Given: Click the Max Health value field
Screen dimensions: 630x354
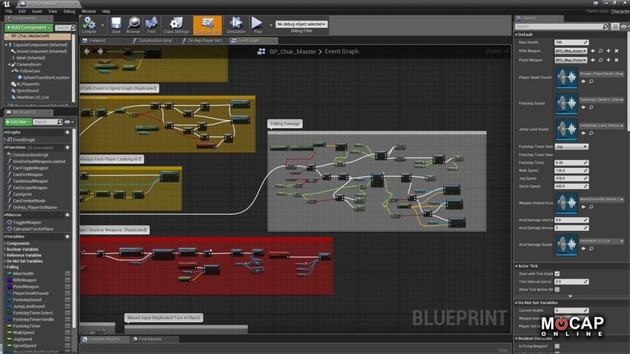Looking at the screenshot, I should 570,42.
